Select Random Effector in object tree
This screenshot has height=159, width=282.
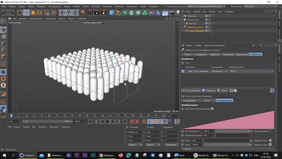pyautogui.click(x=195, y=27)
